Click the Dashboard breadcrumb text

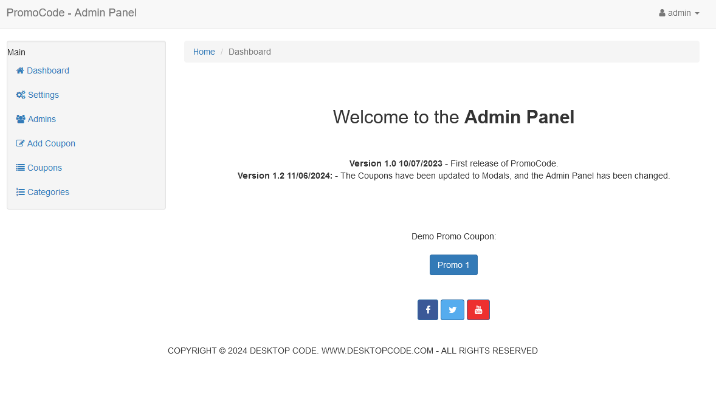(250, 52)
